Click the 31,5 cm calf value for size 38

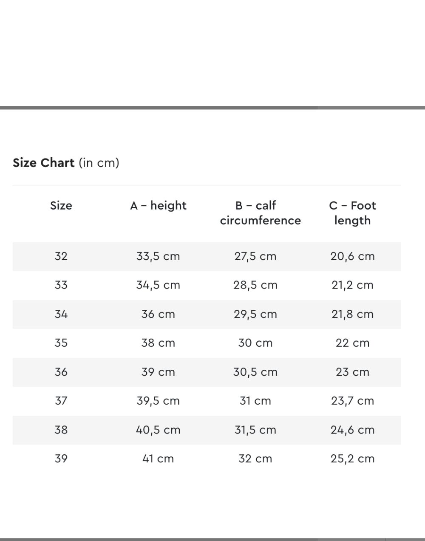255,430
